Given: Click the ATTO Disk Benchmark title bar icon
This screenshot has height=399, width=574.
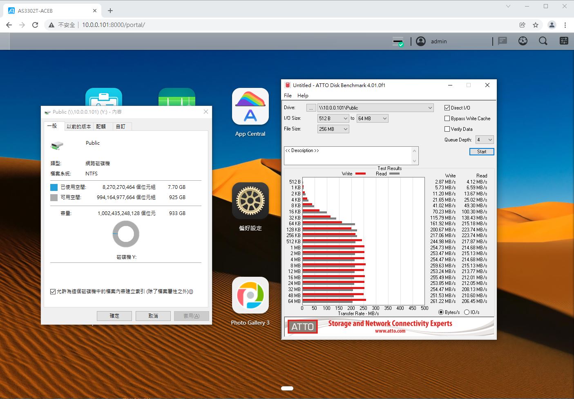Looking at the screenshot, I should (288, 85).
